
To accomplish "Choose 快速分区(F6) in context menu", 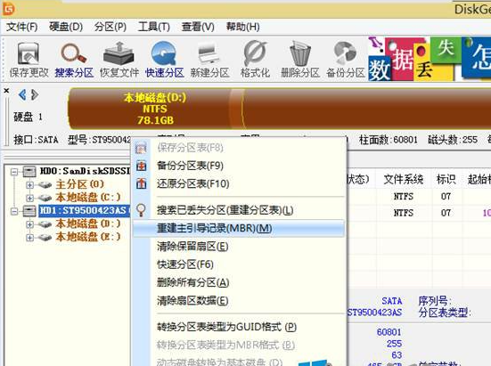I will click(x=239, y=264).
